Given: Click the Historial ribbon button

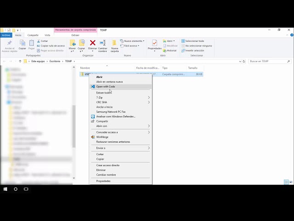Looking at the screenshot, I should [170, 51].
